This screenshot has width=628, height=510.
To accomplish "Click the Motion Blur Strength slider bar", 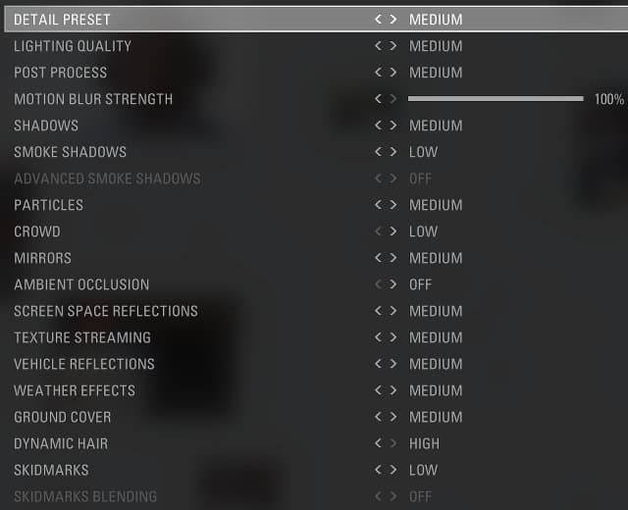I will pyautogui.click(x=496, y=99).
